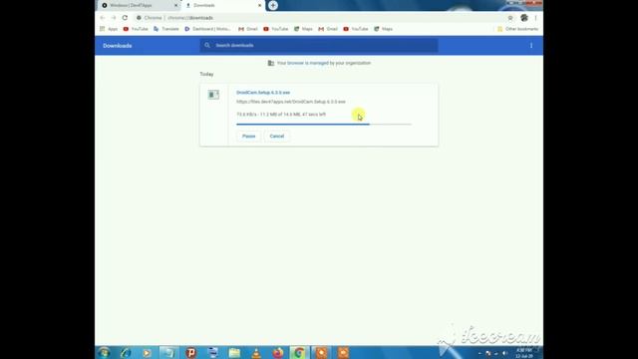Switch to the Windows | Dev47Apps tab

(x=140, y=5)
